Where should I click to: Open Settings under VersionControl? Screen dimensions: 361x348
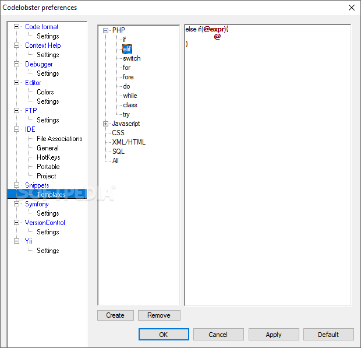point(48,232)
